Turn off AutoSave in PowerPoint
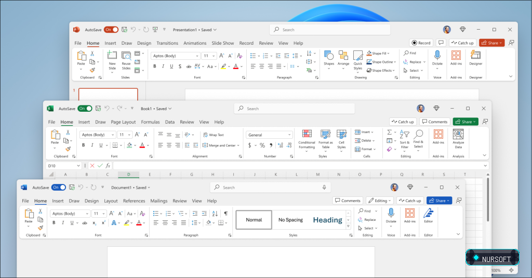 tap(111, 30)
